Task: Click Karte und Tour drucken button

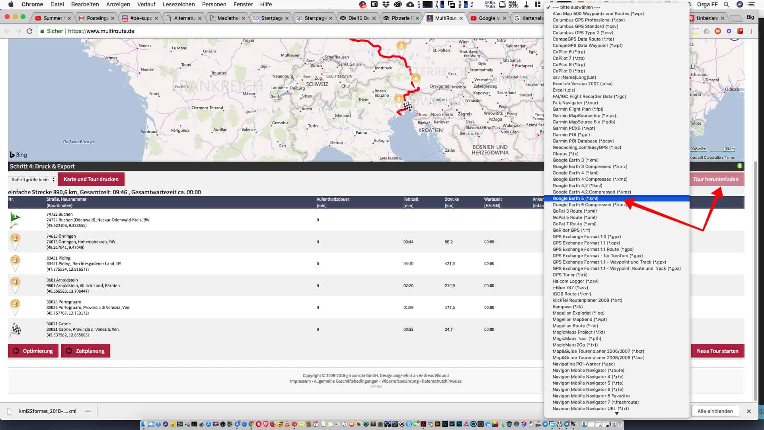Action: (91, 179)
